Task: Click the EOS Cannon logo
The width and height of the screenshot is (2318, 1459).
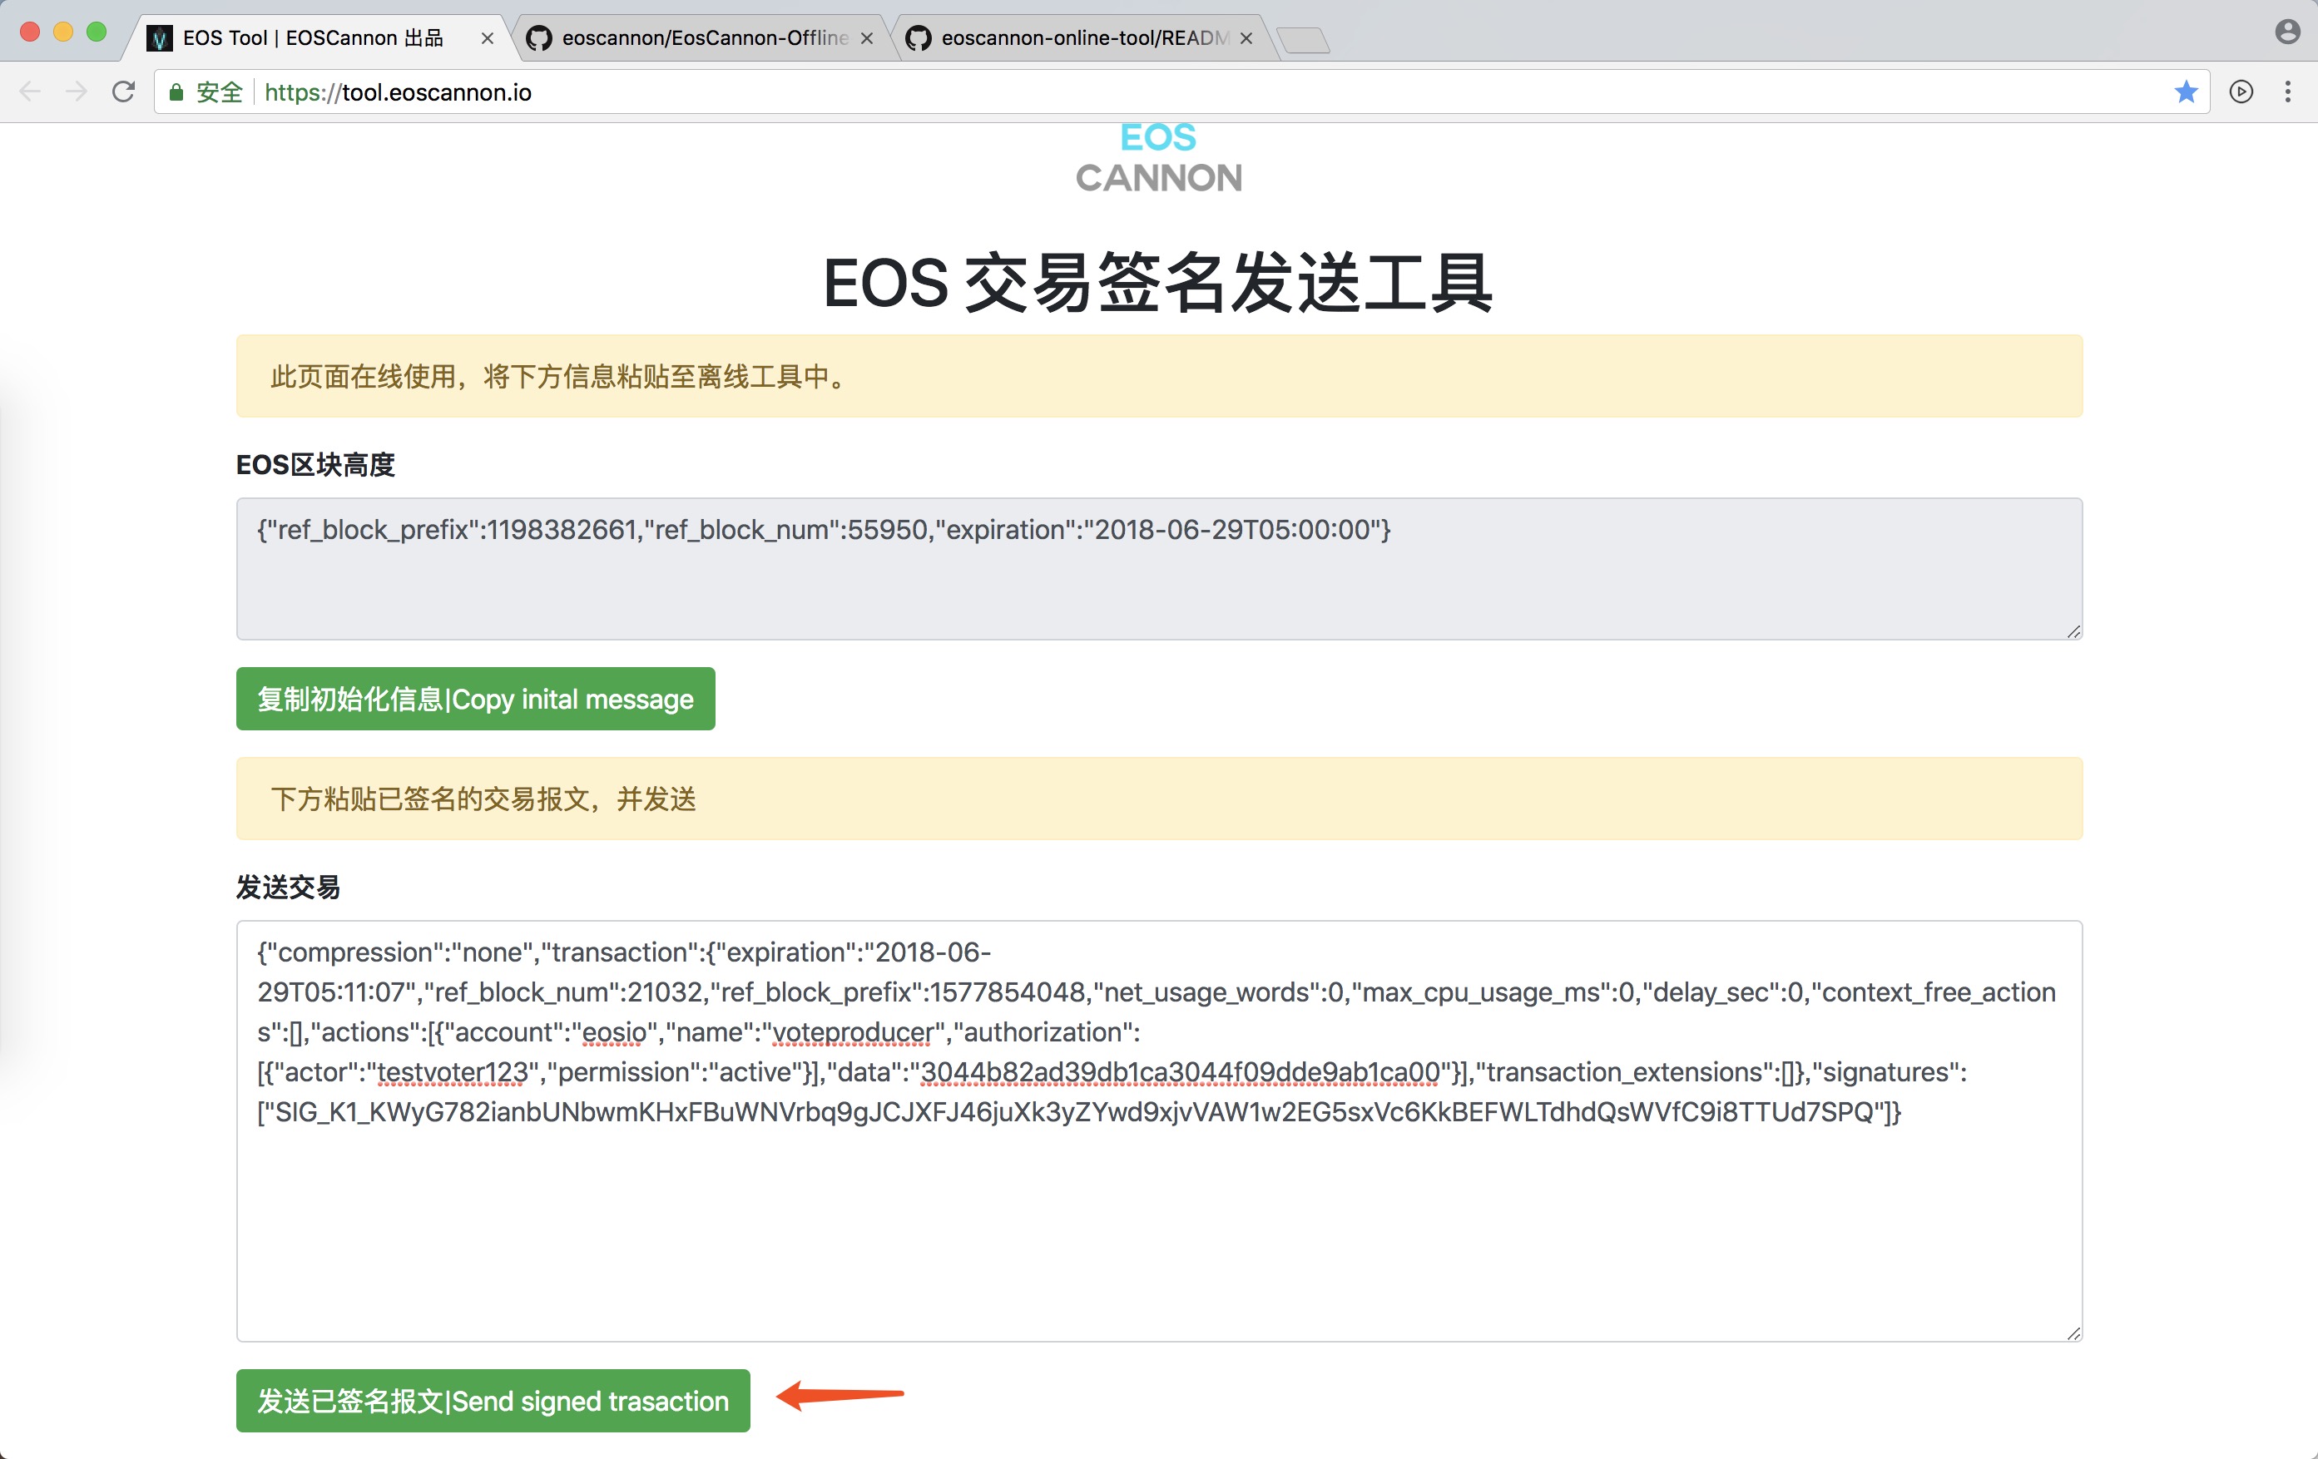Action: pos(1158,159)
